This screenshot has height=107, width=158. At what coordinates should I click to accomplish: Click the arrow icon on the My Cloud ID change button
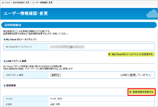pyautogui.click(x=109, y=54)
